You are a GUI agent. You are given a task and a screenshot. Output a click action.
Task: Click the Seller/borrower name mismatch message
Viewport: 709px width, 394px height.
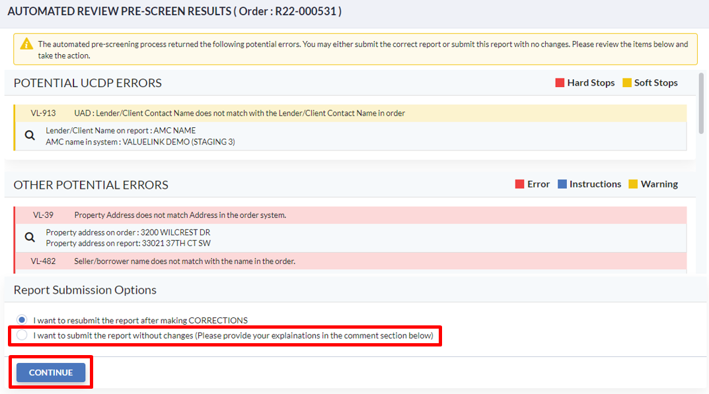click(184, 261)
